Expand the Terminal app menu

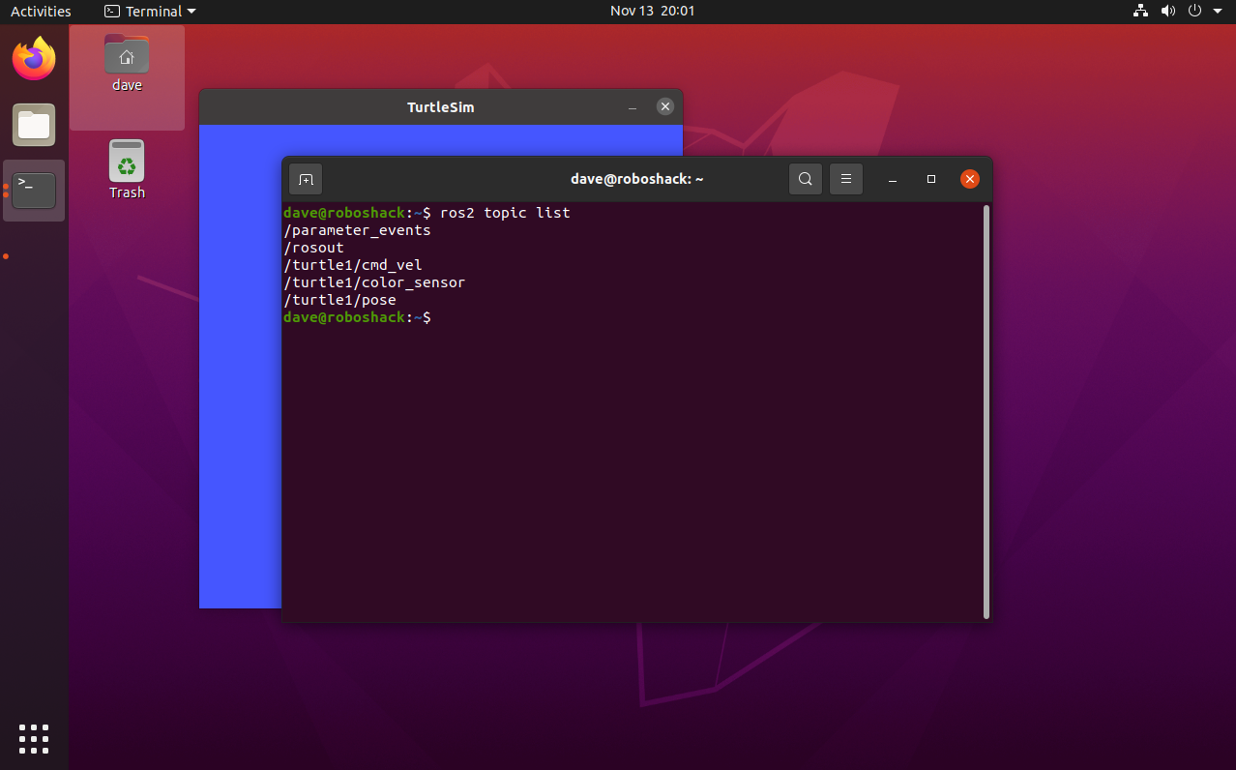coord(150,12)
